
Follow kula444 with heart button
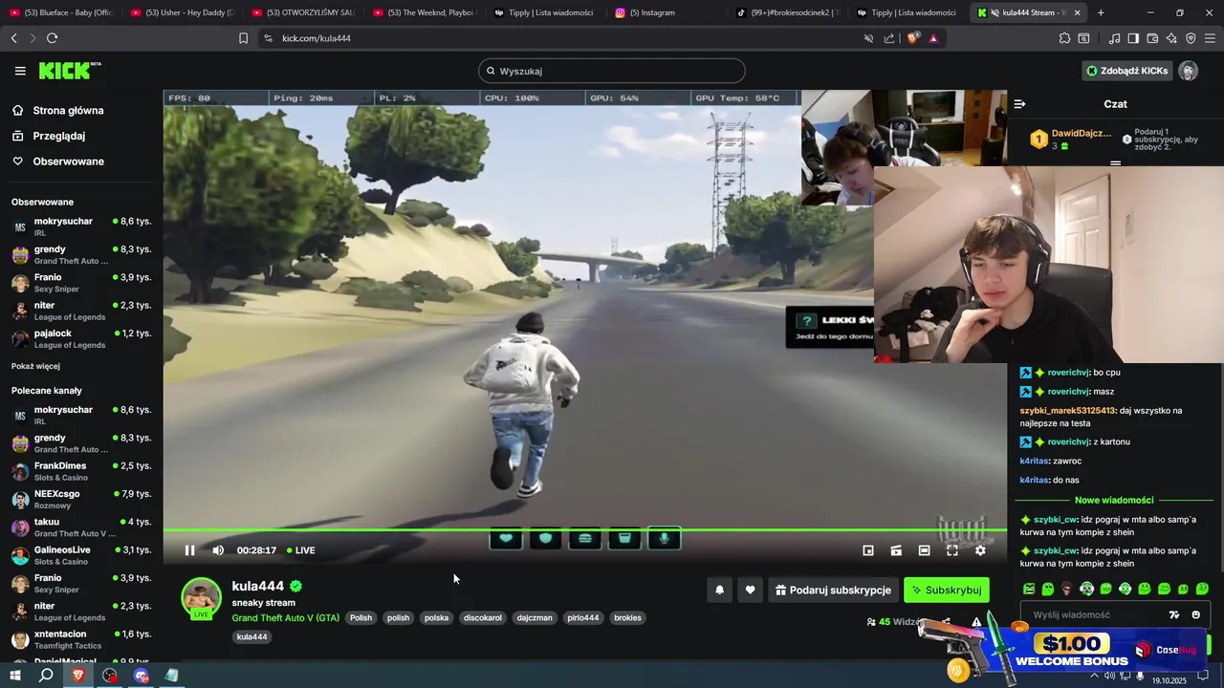(x=751, y=591)
